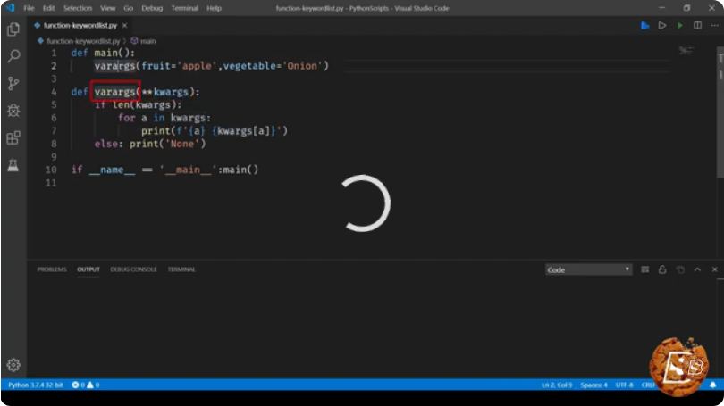Viewport: 724px width, 406px height.
Task: Open the editor more actions ellipsis
Action: (x=715, y=25)
